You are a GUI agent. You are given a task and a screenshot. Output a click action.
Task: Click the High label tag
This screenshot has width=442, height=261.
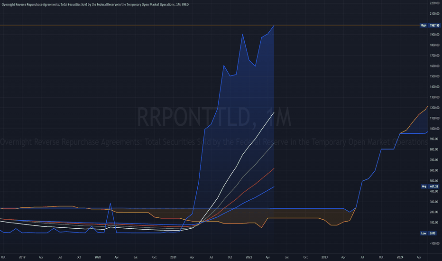coord(424,26)
